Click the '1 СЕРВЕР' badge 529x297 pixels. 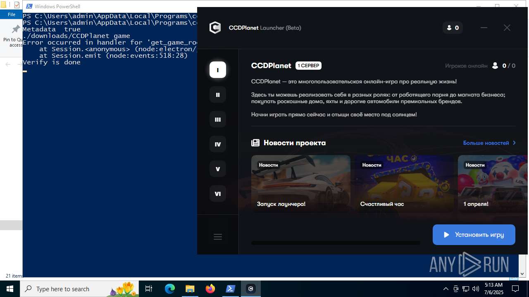click(308, 66)
